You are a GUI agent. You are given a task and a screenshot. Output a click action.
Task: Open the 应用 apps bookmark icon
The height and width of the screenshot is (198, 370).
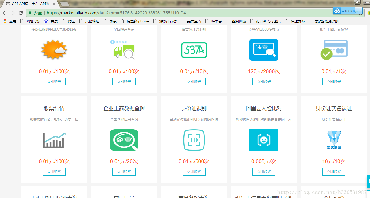pos(9,21)
